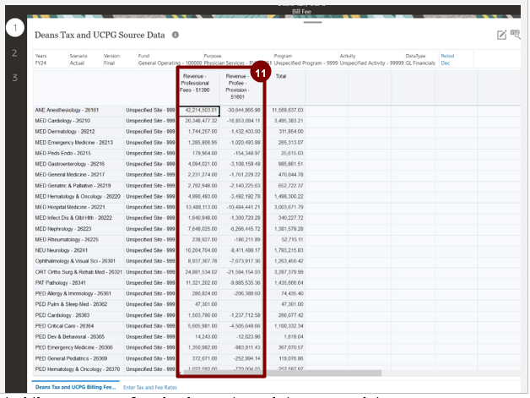This screenshot has height=398, width=530.
Task: Click Program Unspecified Program - 9999 POV
Action: coord(306,63)
